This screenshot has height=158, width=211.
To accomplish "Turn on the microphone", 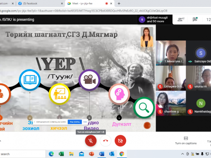I will pos(91,141).
